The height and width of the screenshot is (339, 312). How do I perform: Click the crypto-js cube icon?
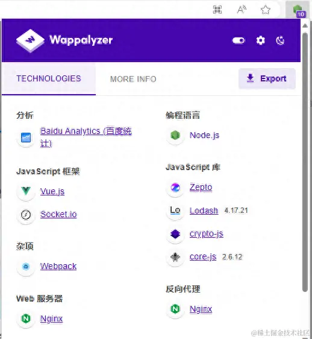click(175, 234)
